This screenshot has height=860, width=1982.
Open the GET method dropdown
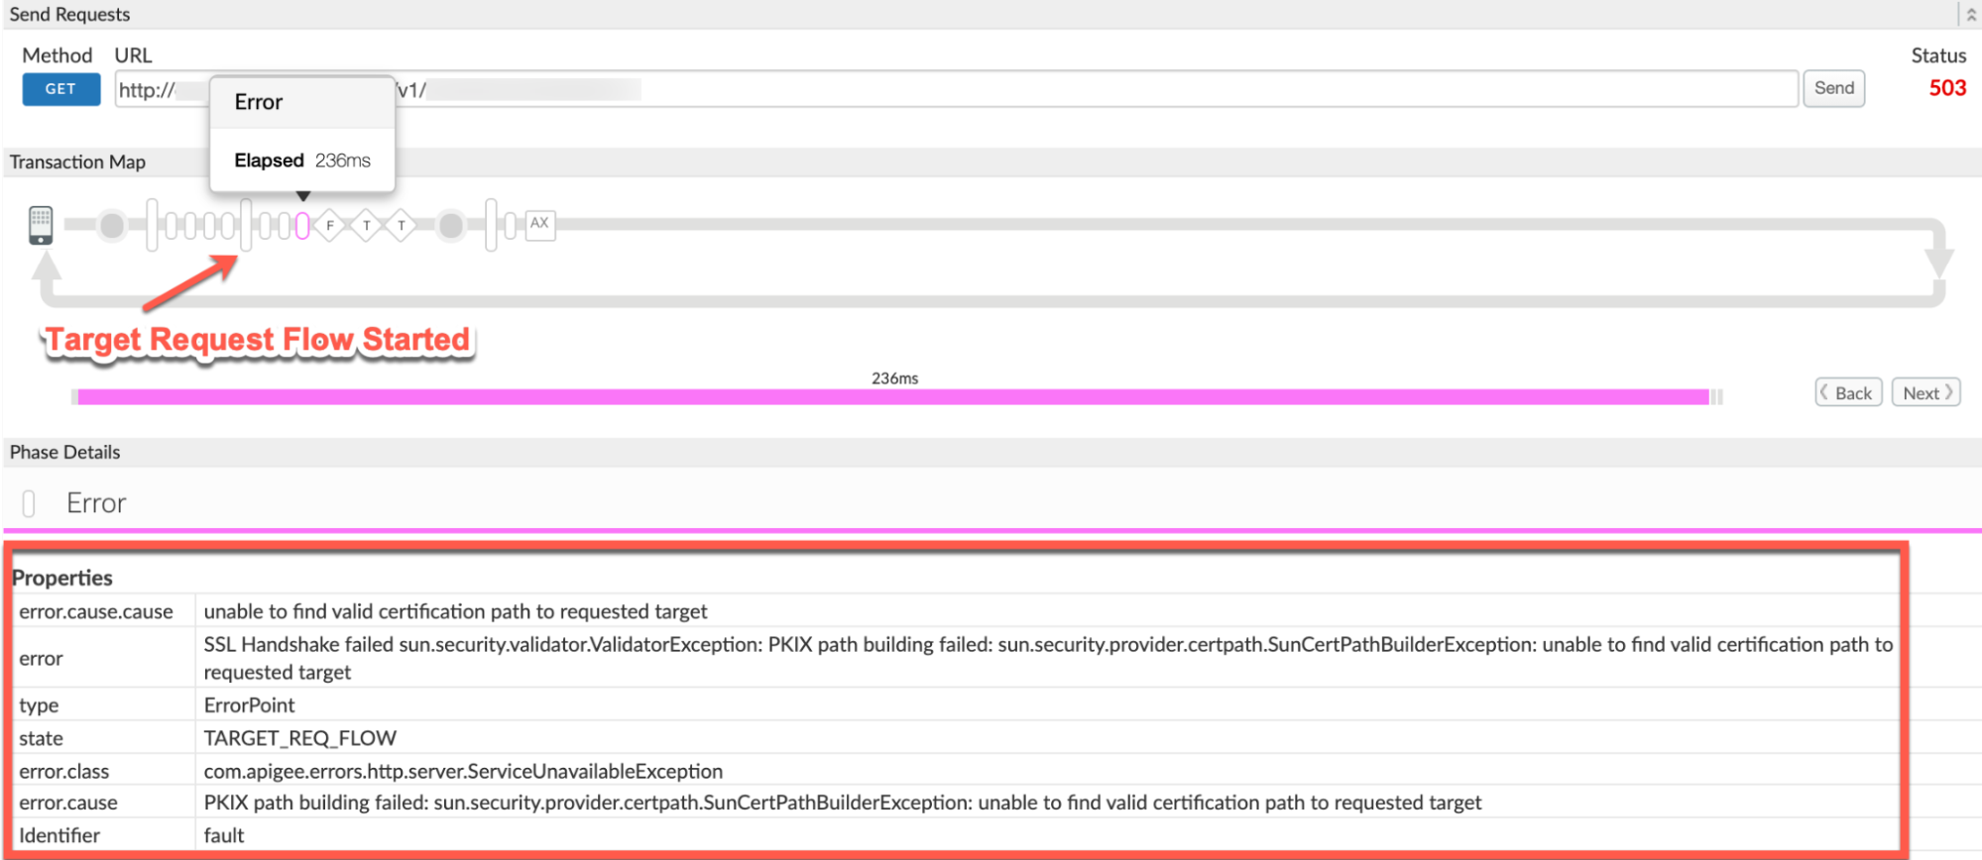(60, 89)
